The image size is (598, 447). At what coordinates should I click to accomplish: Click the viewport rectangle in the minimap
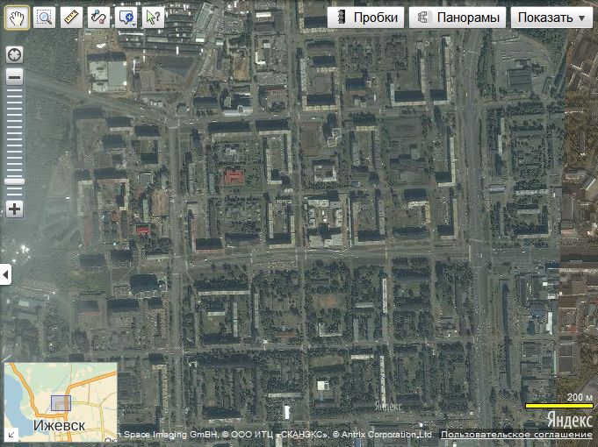tap(61, 403)
